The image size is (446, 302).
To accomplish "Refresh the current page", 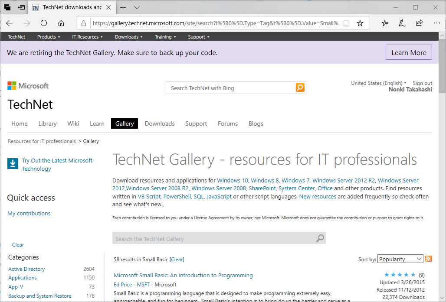I will pyautogui.click(x=43, y=23).
